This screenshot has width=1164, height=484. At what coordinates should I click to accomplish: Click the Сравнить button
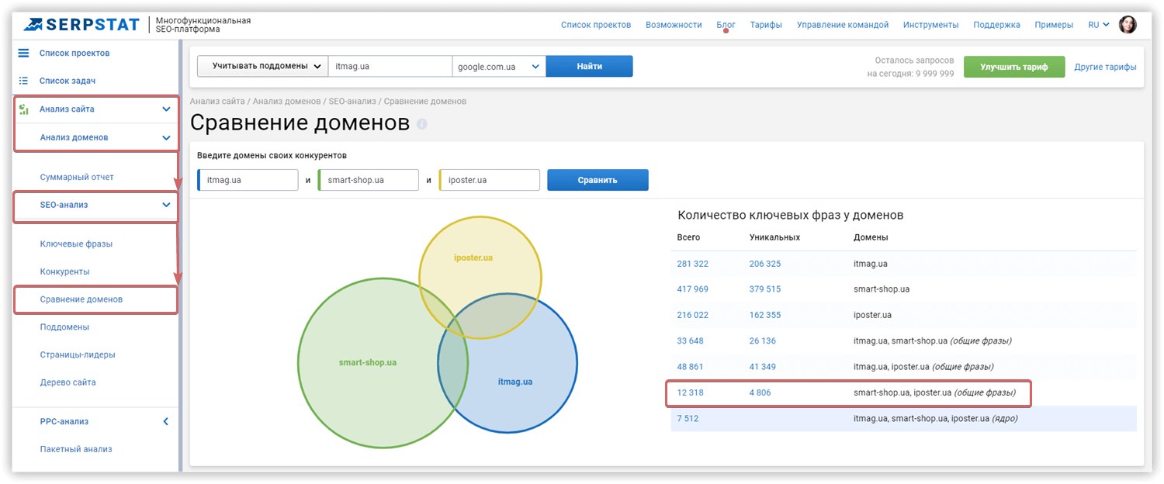pos(598,180)
